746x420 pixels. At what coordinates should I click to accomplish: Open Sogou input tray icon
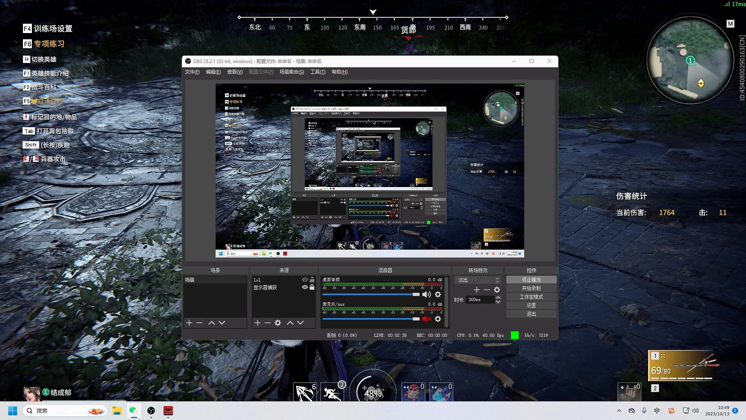click(x=671, y=411)
